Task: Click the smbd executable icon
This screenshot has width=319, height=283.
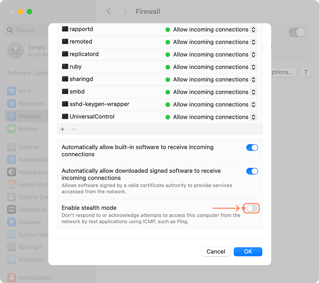Action: pos(65,92)
